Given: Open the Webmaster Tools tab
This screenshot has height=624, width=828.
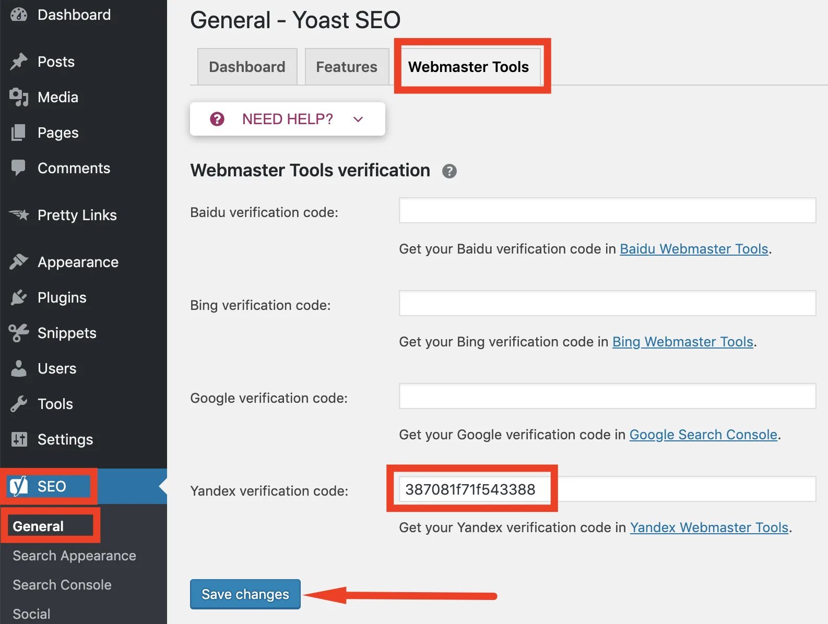Looking at the screenshot, I should (x=468, y=67).
